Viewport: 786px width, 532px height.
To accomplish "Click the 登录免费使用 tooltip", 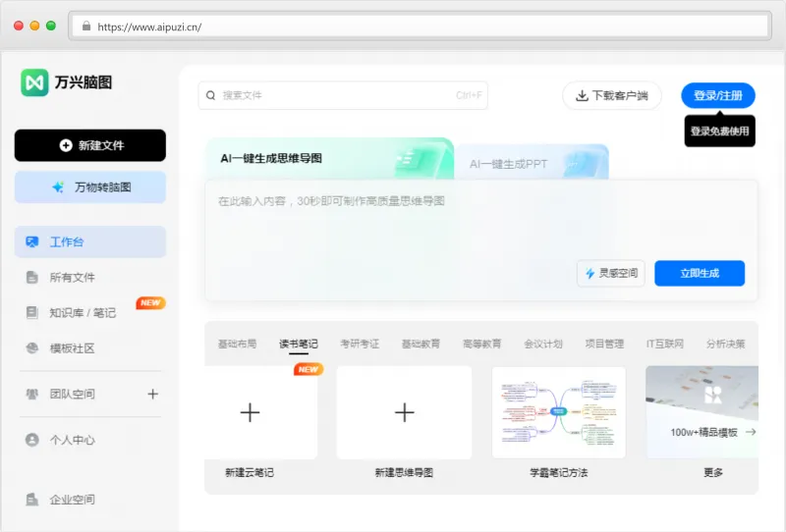I will (x=719, y=132).
